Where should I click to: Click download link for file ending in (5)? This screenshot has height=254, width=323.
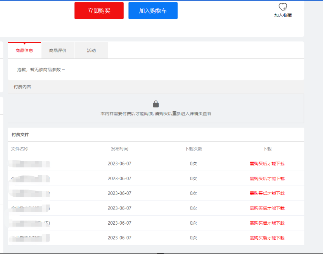pos(267,223)
